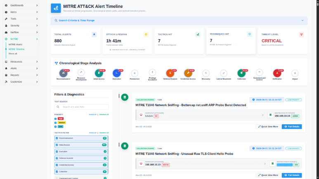Toggle the High priority checkbox
319x179 pixels.
tap(56, 119)
